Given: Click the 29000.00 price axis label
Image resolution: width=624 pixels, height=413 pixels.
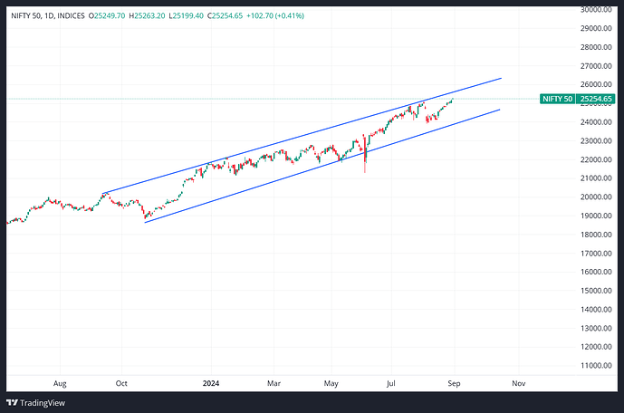Looking at the screenshot, I should coord(596,28).
